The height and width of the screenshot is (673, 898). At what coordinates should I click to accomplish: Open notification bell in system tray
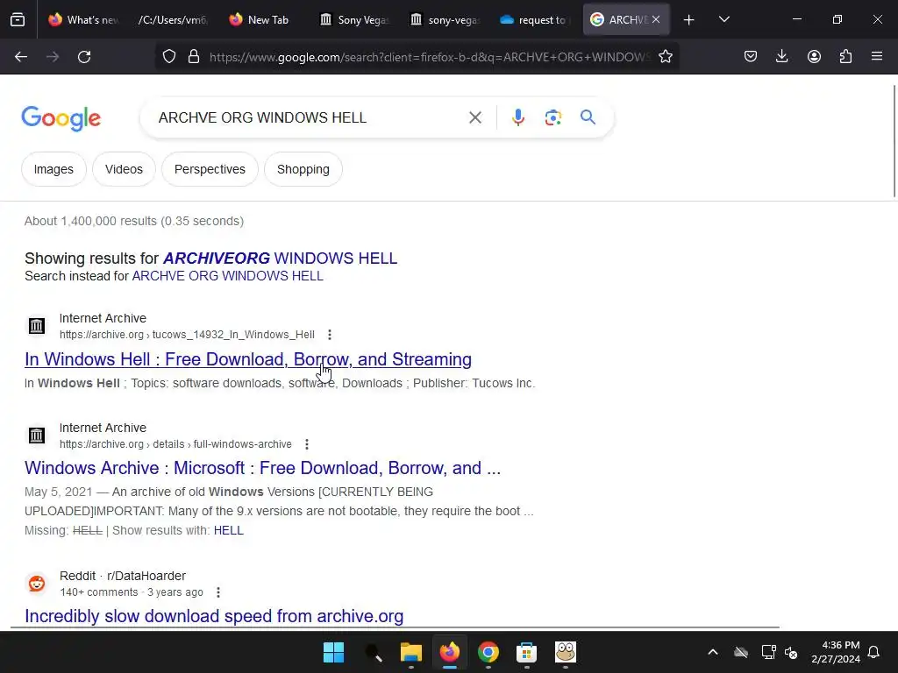[874, 652]
